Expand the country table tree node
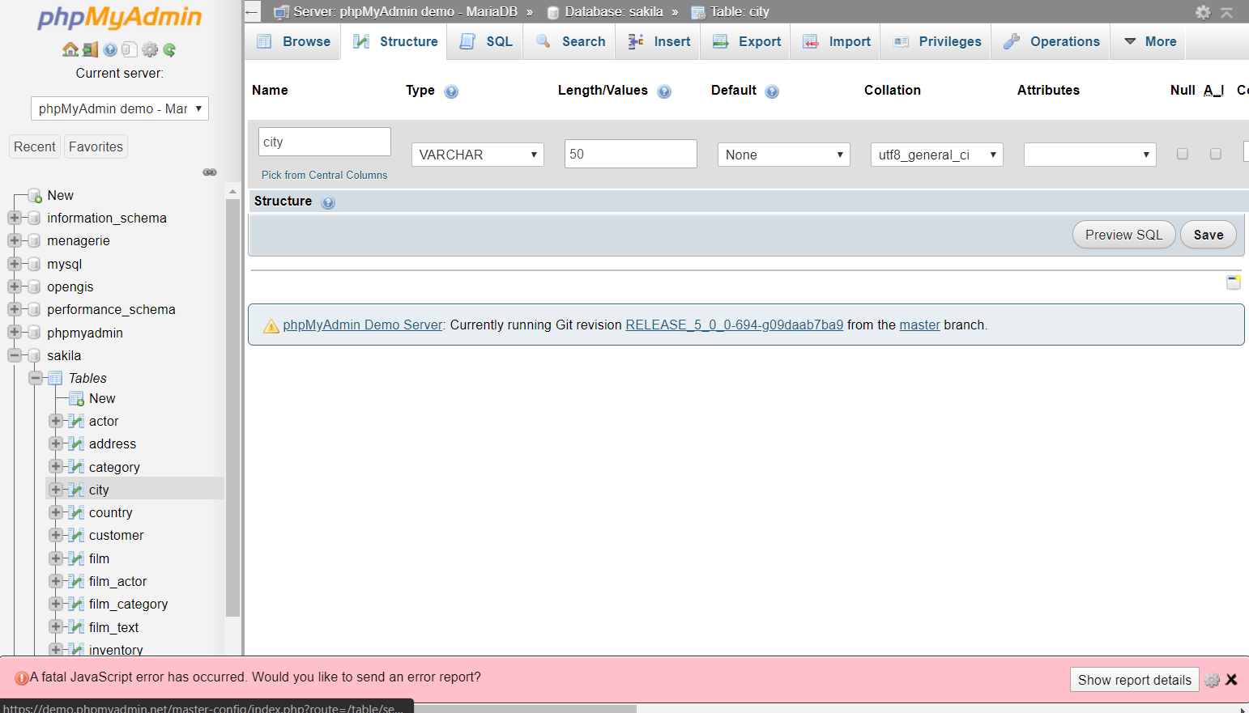Screen dimensions: 1249x713 [54, 512]
